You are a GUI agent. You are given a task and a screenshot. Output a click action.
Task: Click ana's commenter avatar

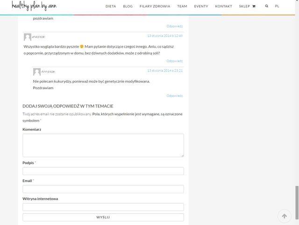point(28,37)
